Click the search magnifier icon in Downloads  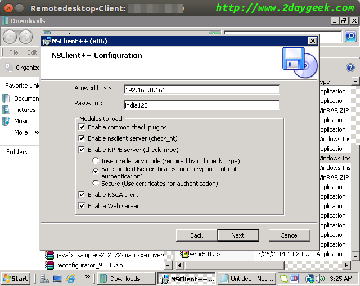(x=350, y=36)
